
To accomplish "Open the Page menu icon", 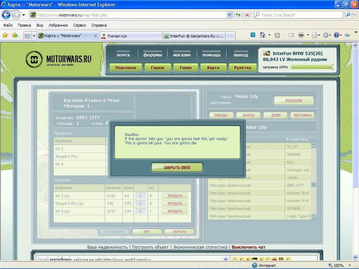I will click(x=315, y=35).
